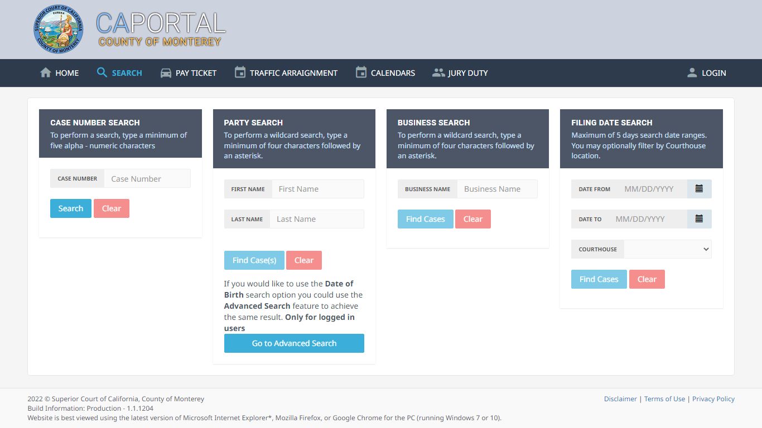The image size is (762, 428).
Task: Click Go to Advanced Search button
Action: click(x=294, y=343)
